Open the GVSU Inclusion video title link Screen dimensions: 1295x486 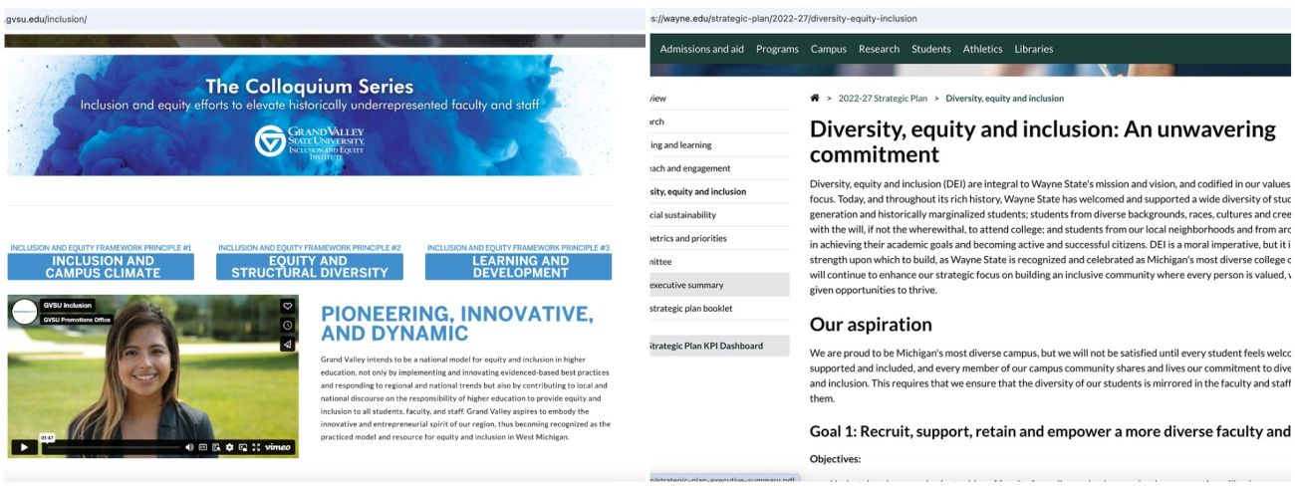pyautogui.click(x=67, y=306)
